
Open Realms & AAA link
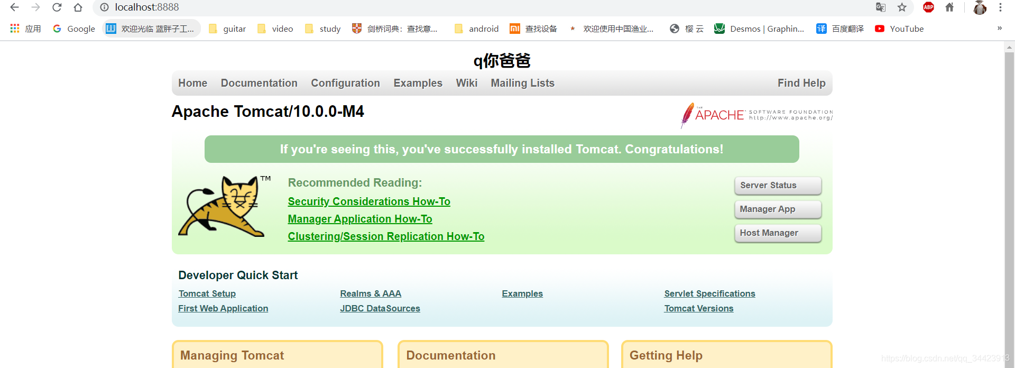371,293
